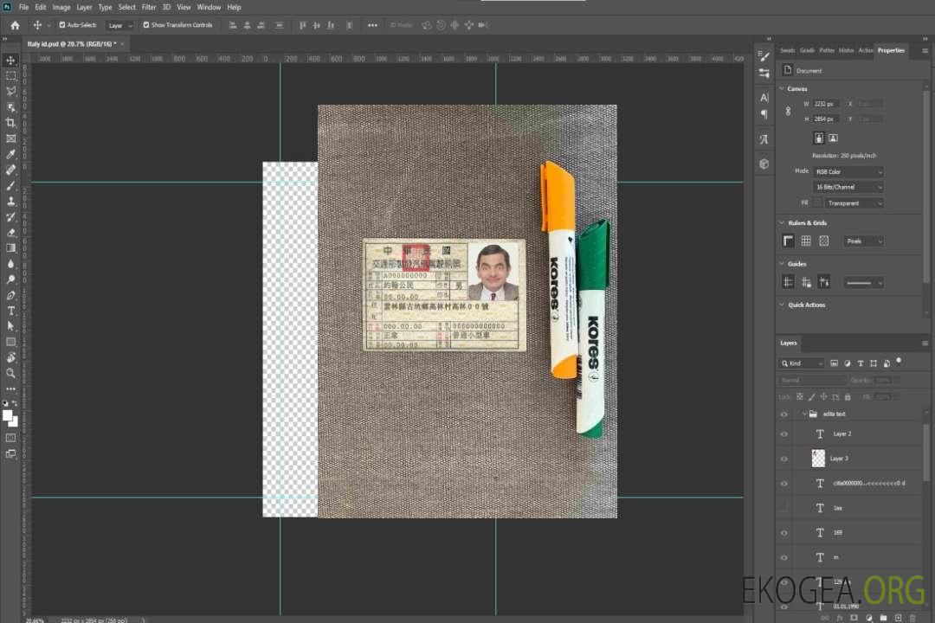Open the Filter menu
Image resolution: width=935 pixels, height=623 pixels.
pyautogui.click(x=149, y=7)
